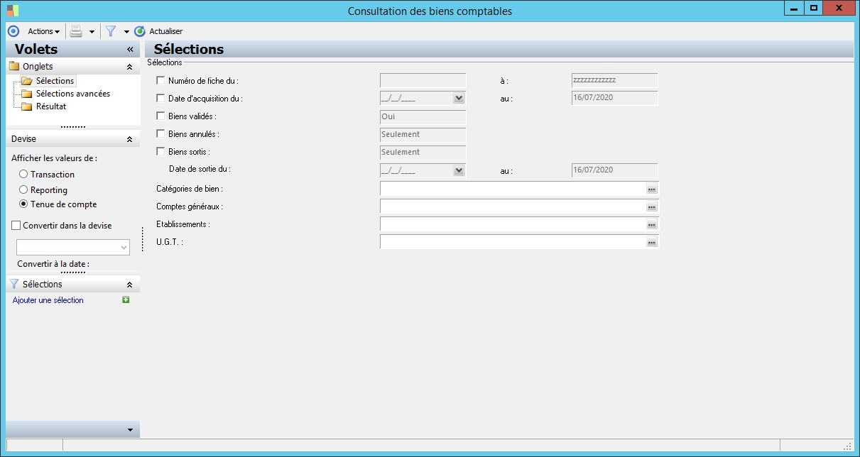Click the Actualiser label to refresh
This screenshot has width=860, height=457.
click(x=165, y=31)
